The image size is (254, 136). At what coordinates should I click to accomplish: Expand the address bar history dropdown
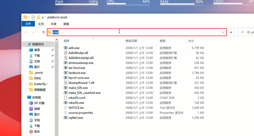click(x=223, y=32)
